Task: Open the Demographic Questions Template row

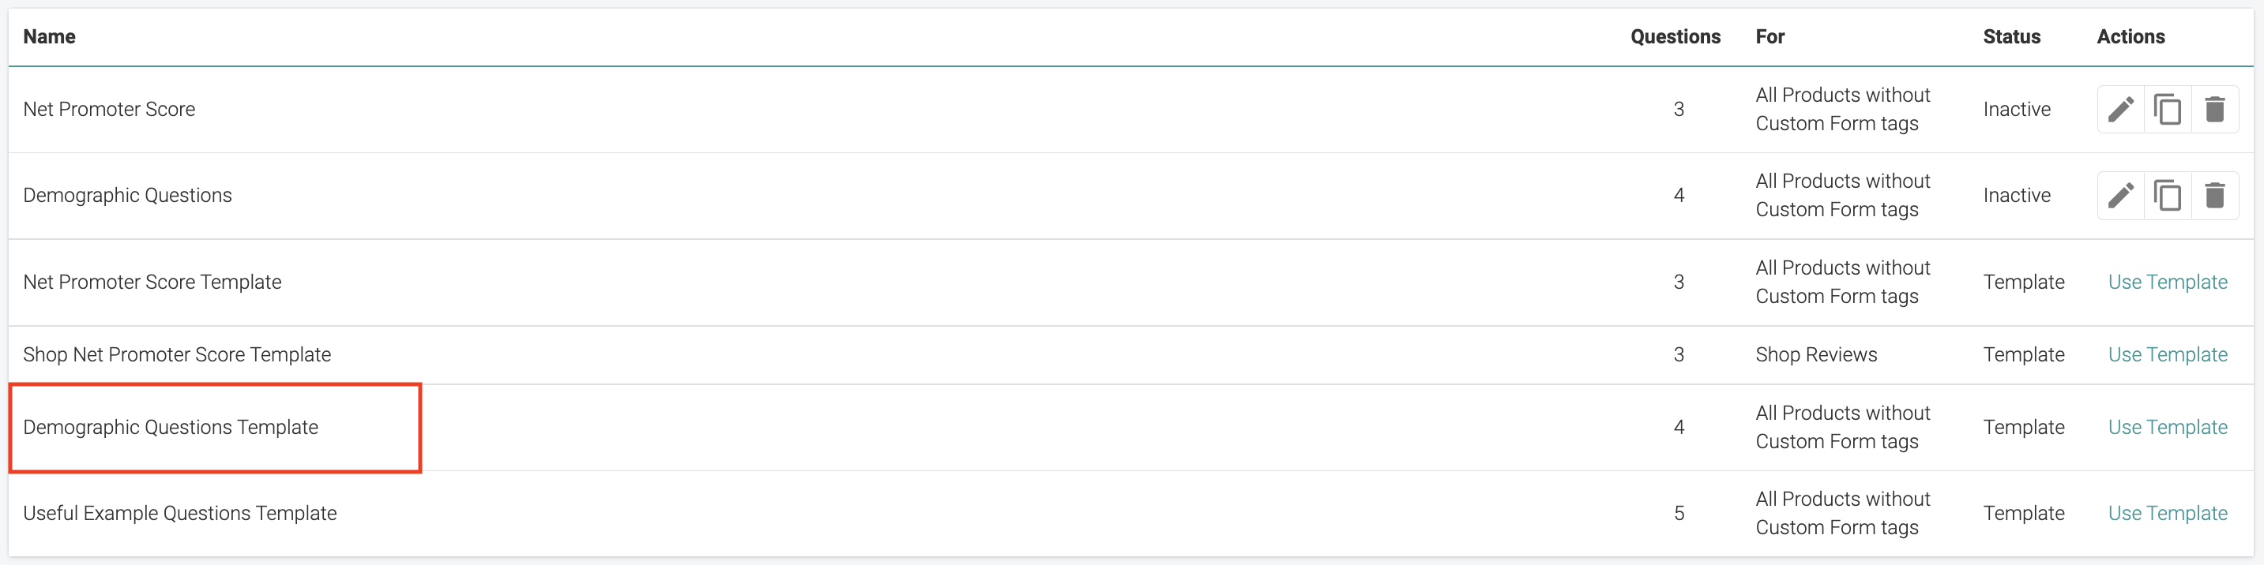Action: point(171,427)
